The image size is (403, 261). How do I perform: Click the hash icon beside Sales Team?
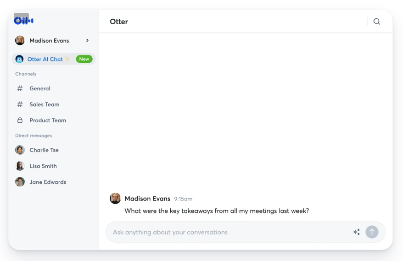click(20, 104)
